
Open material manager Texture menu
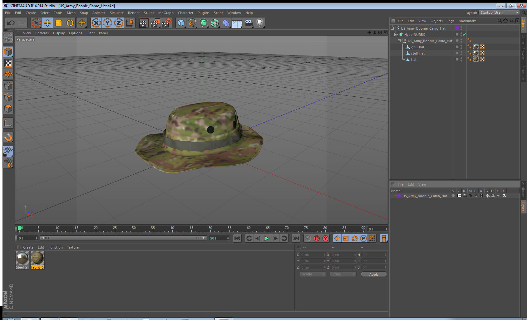click(73, 247)
